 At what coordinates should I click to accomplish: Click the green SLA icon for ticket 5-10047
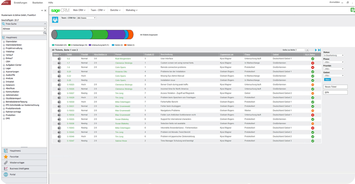coord(313,141)
